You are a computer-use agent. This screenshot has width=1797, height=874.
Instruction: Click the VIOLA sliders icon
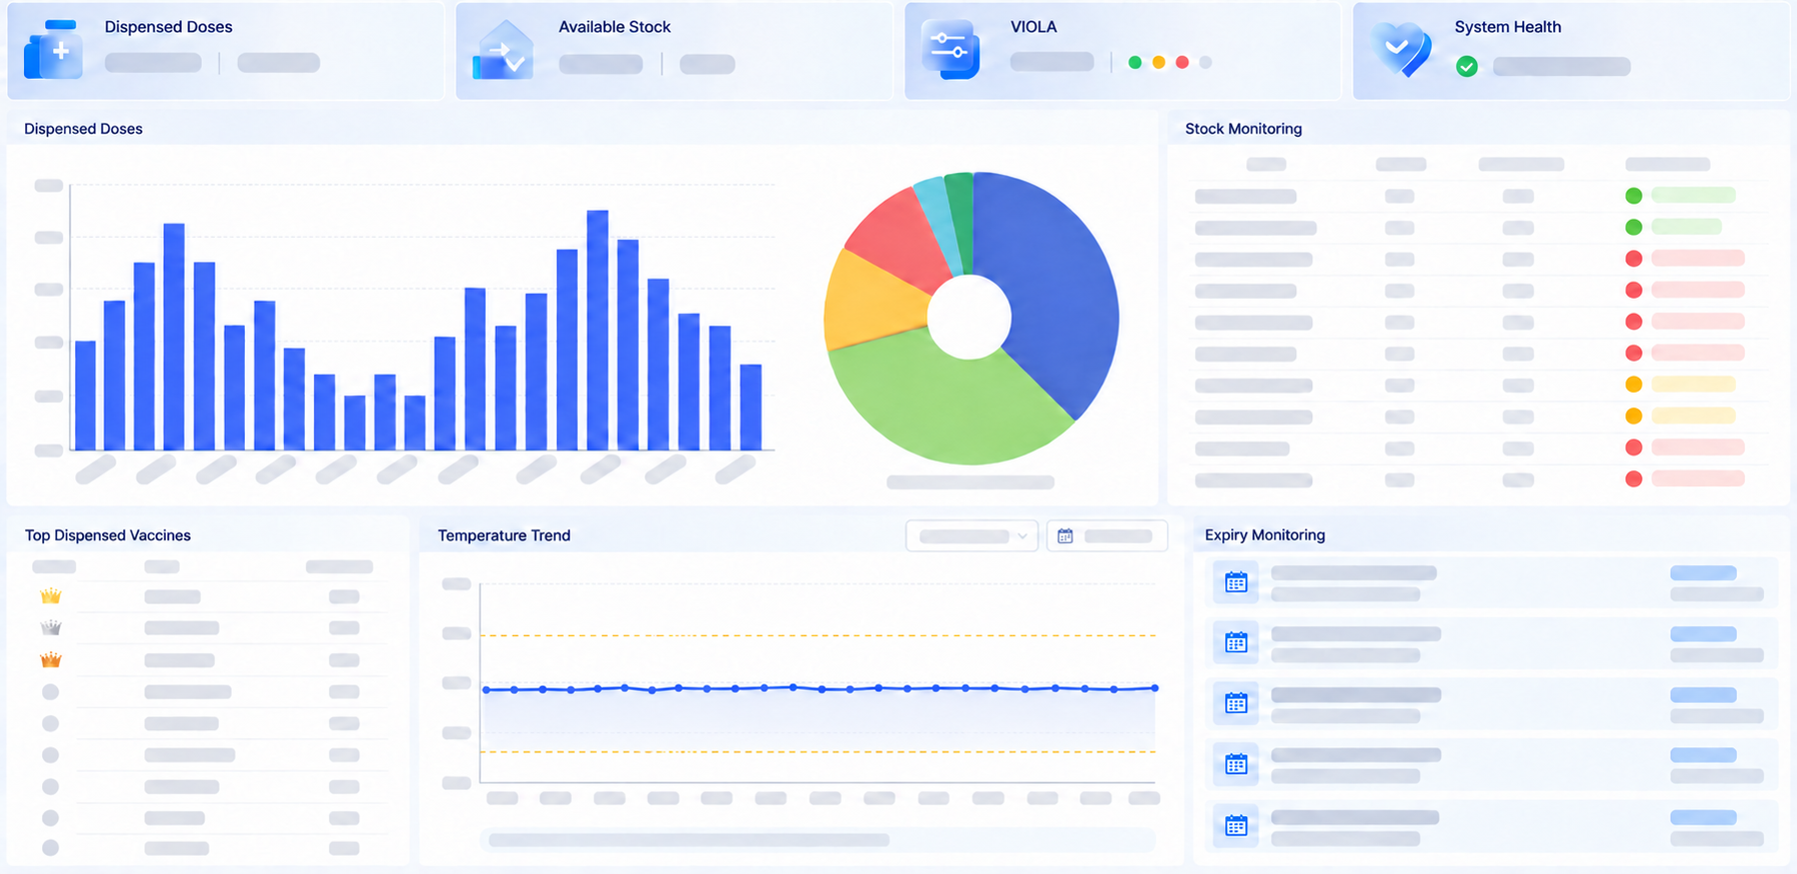pyautogui.click(x=949, y=48)
